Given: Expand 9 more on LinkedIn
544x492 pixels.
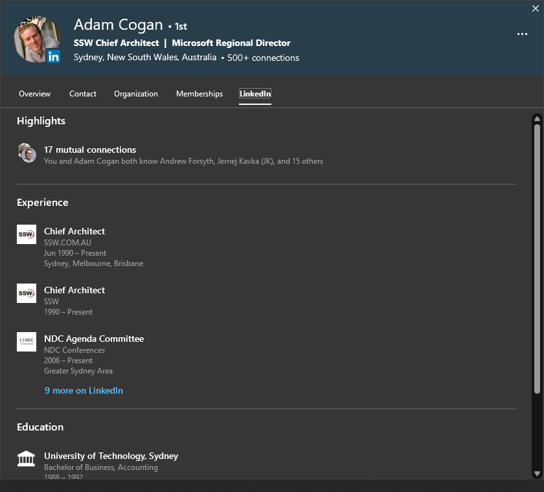Looking at the screenshot, I should [x=84, y=390].
